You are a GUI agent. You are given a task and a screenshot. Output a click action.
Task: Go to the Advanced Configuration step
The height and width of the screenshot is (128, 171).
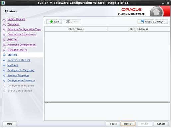tap(21, 45)
